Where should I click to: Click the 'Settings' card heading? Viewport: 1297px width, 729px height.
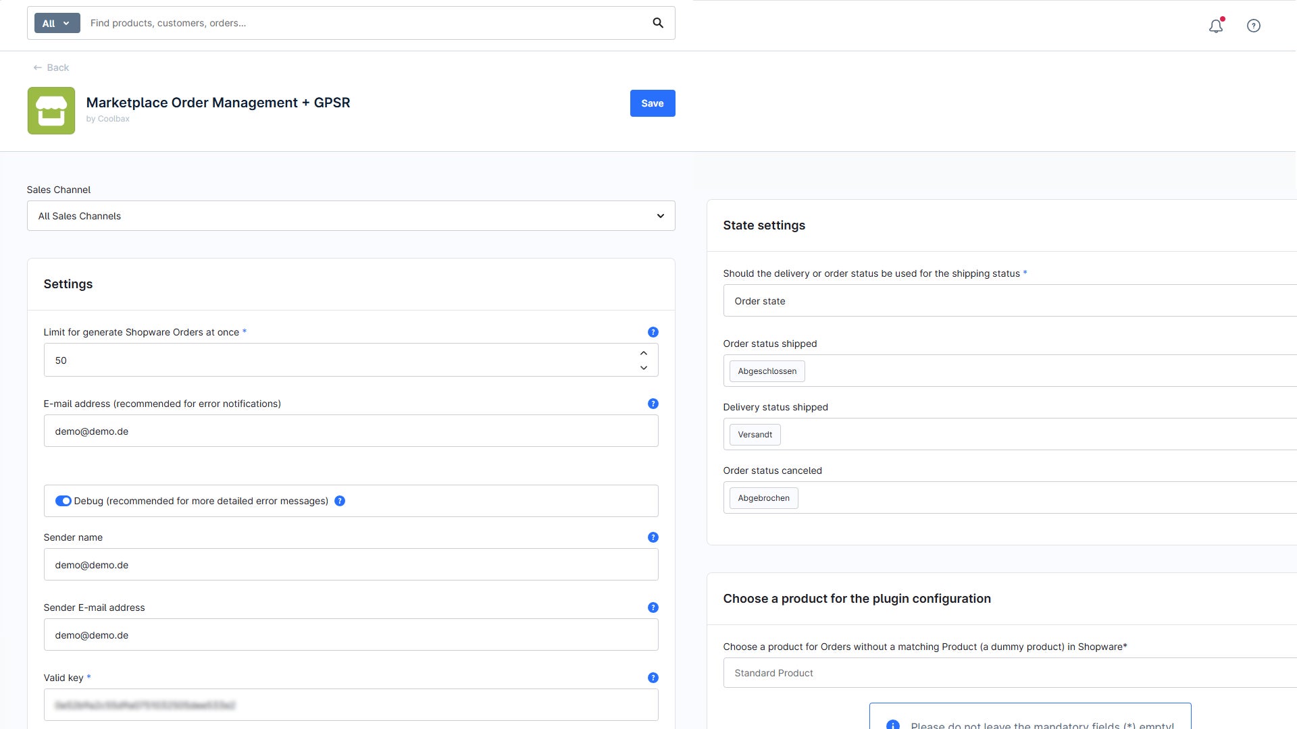pyautogui.click(x=68, y=284)
